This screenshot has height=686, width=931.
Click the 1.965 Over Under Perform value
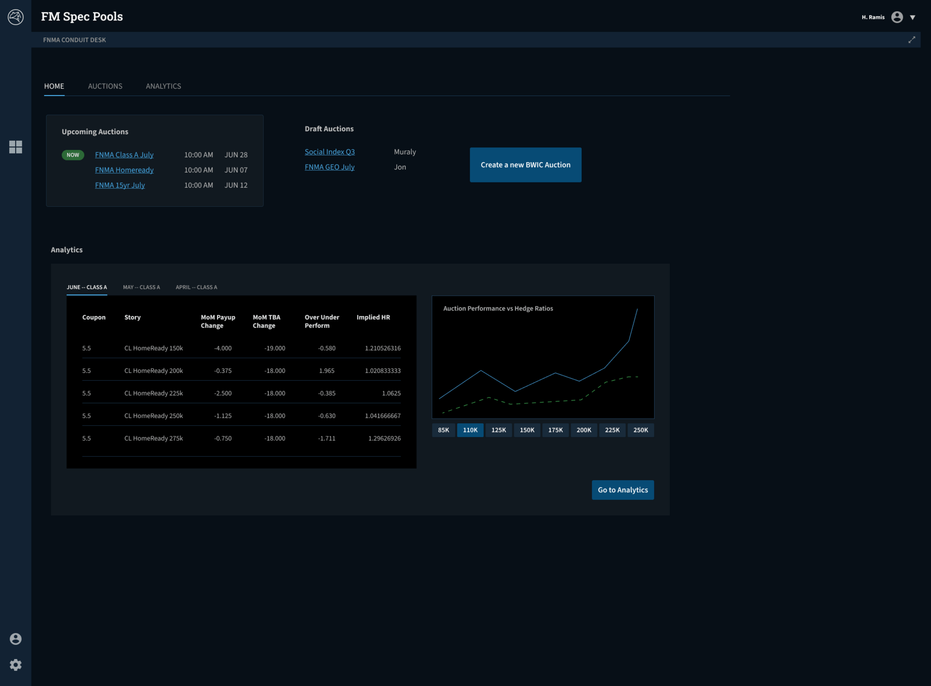pos(327,370)
